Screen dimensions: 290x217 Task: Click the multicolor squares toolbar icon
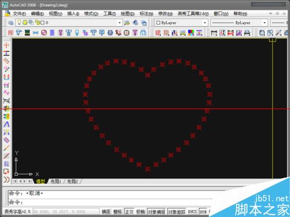tap(191, 32)
